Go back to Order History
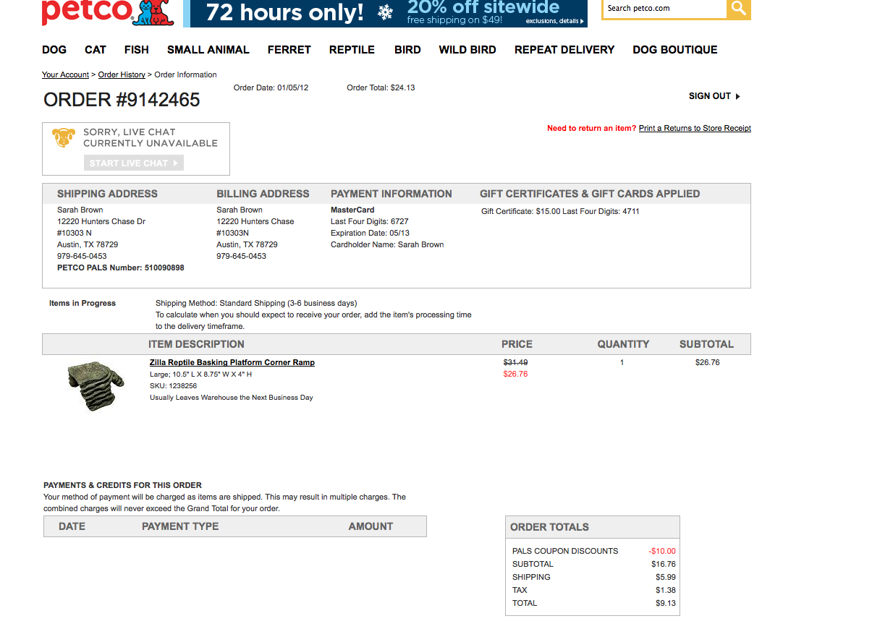872x629 pixels. tap(122, 74)
